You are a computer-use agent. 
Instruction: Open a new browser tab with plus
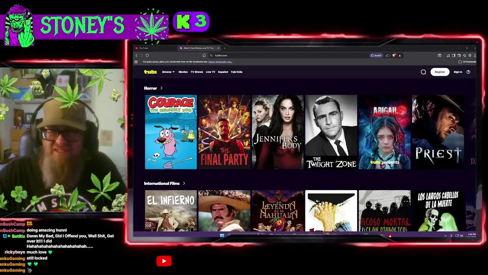click(x=225, y=48)
